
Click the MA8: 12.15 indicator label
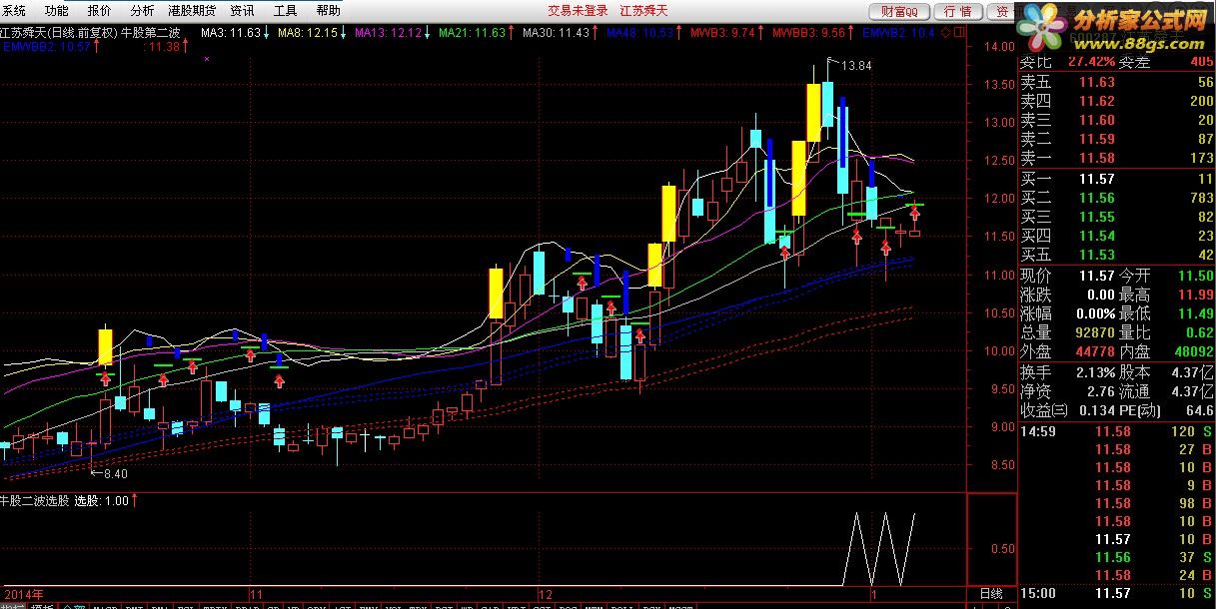[309, 33]
